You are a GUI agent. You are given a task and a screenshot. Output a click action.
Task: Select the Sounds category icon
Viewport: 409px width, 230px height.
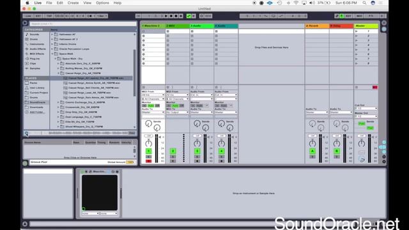[27, 34]
